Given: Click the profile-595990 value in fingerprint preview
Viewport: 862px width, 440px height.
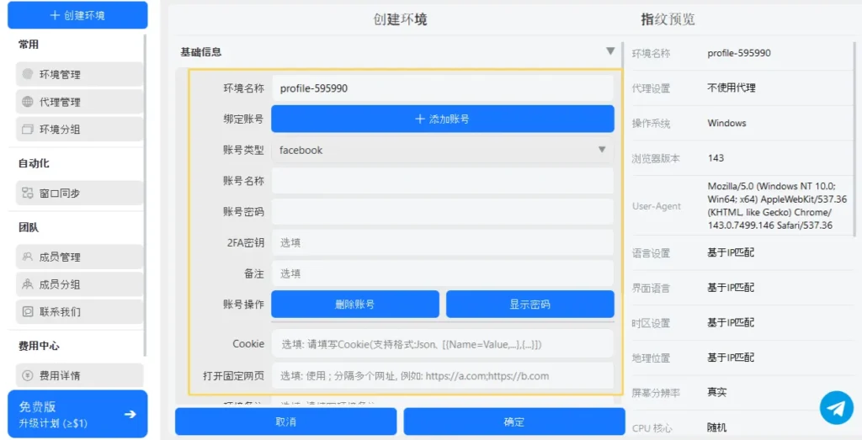Looking at the screenshot, I should point(739,53).
